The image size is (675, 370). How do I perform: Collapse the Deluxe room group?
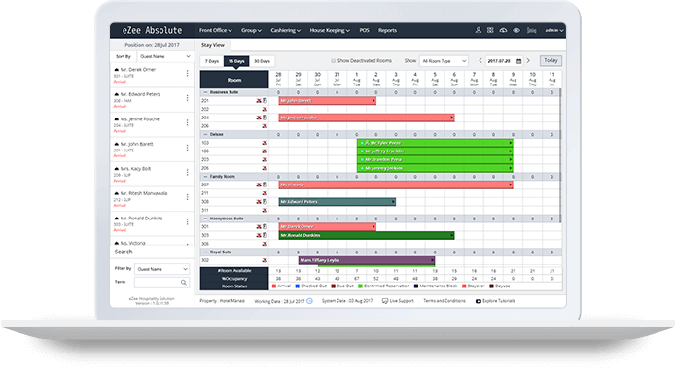[205, 135]
